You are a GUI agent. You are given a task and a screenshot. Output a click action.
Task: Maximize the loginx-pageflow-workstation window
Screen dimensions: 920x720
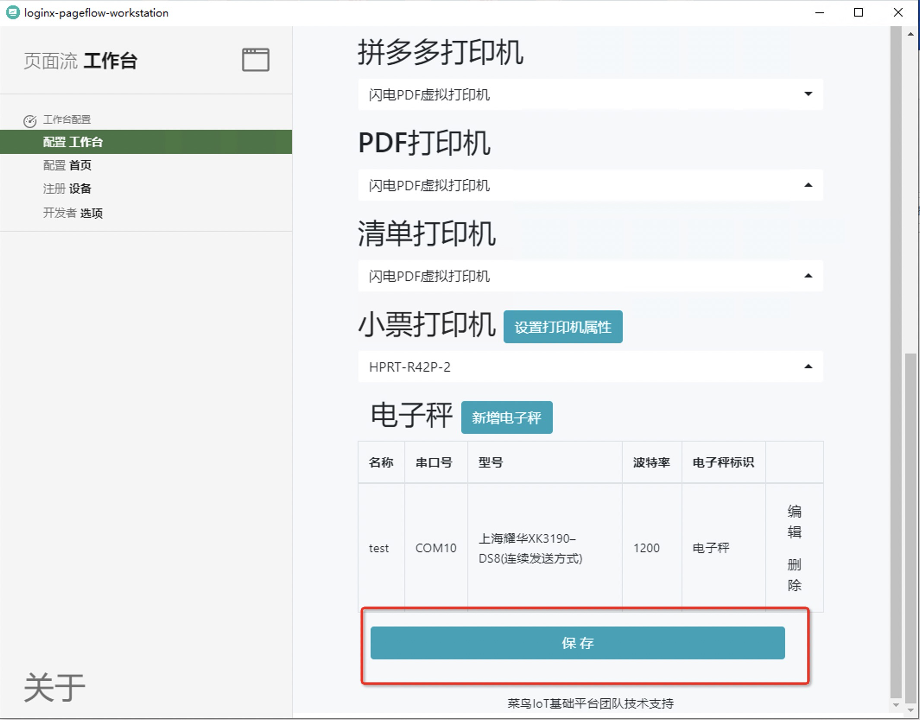(x=858, y=13)
